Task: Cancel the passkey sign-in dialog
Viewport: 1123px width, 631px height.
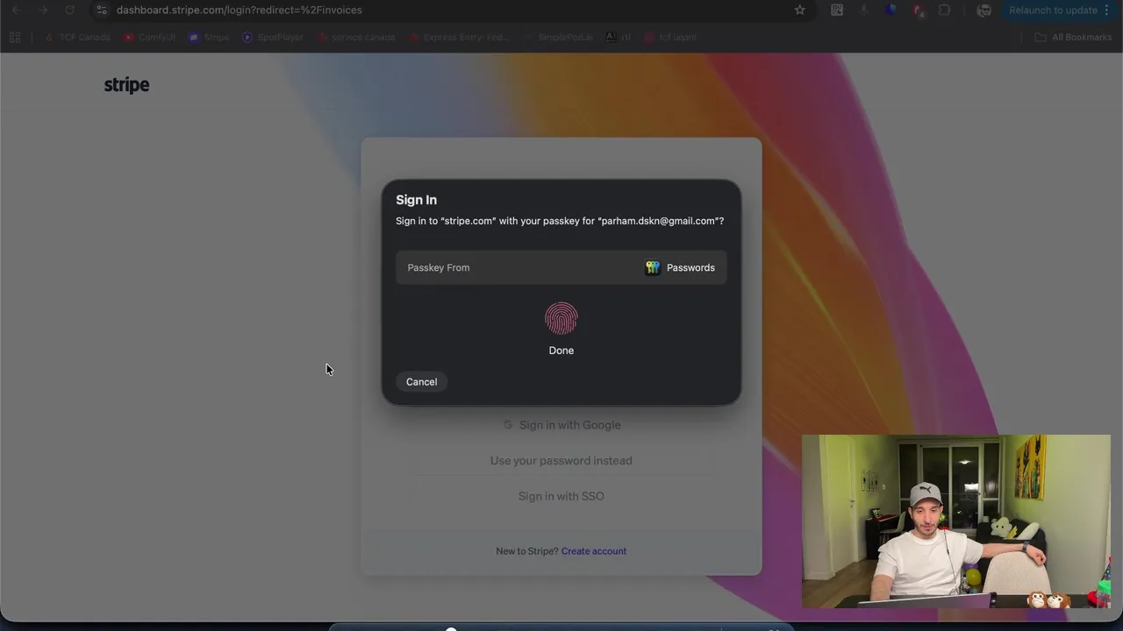Action: (x=421, y=382)
